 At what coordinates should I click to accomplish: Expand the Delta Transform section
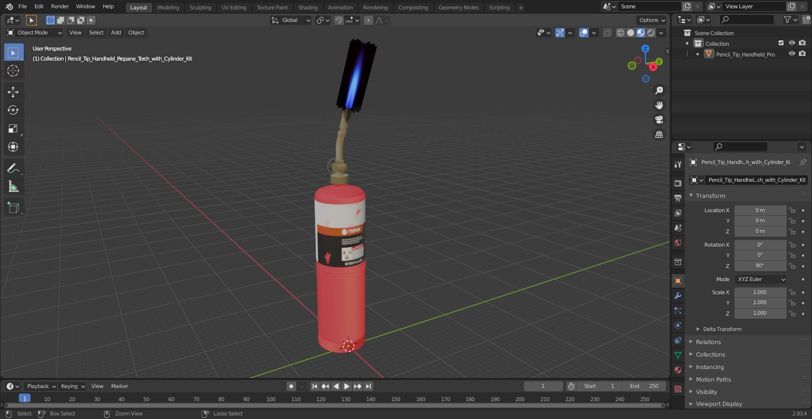721,329
